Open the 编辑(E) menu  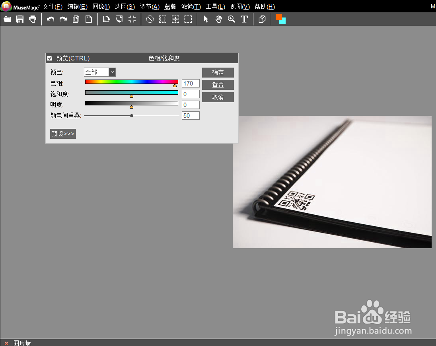click(77, 7)
